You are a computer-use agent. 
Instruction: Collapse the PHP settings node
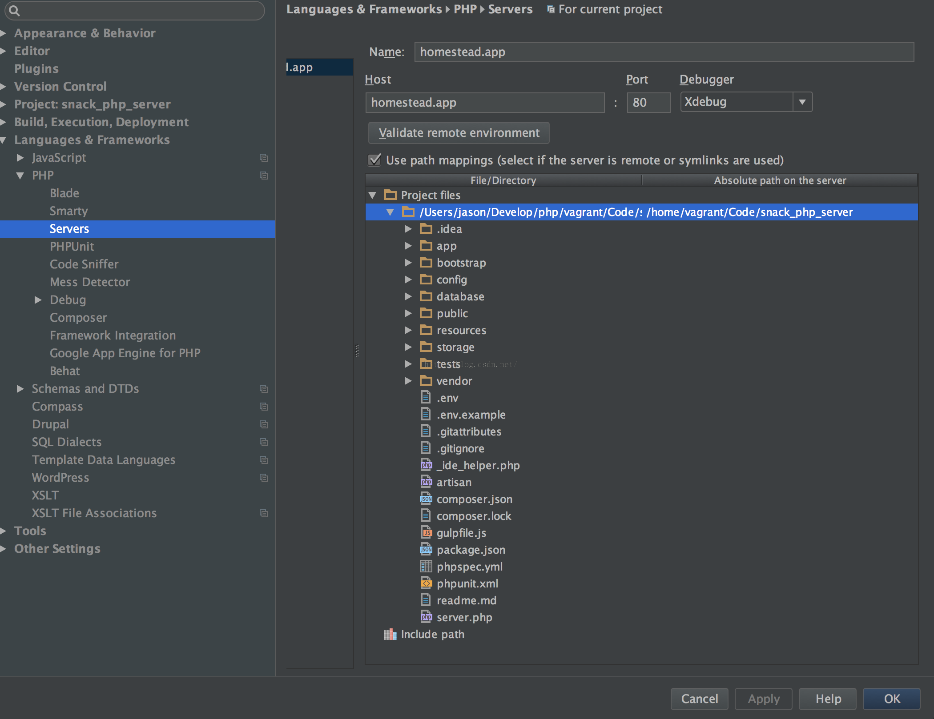point(20,176)
